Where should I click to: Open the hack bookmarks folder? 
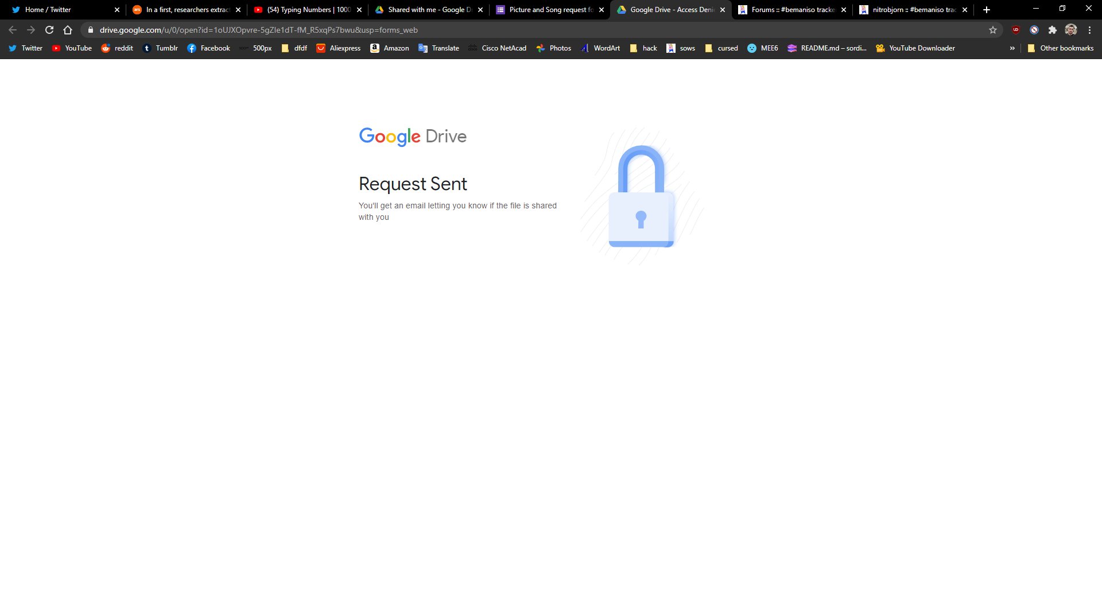click(643, 48)
